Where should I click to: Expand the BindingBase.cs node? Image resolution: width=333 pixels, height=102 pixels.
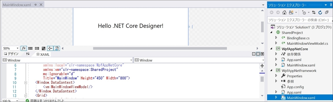276,38
